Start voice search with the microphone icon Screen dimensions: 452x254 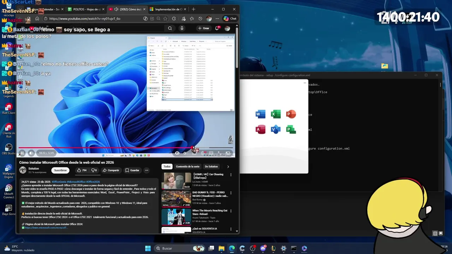(x=182, y=28)
